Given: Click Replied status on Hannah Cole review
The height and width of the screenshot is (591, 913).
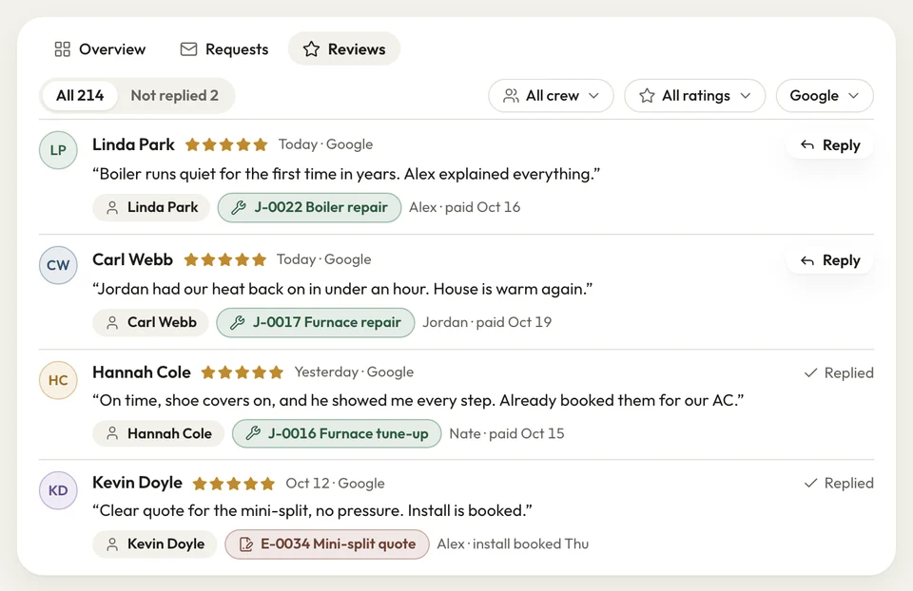Looking at the screenshot, I should [x=839, y=372].
